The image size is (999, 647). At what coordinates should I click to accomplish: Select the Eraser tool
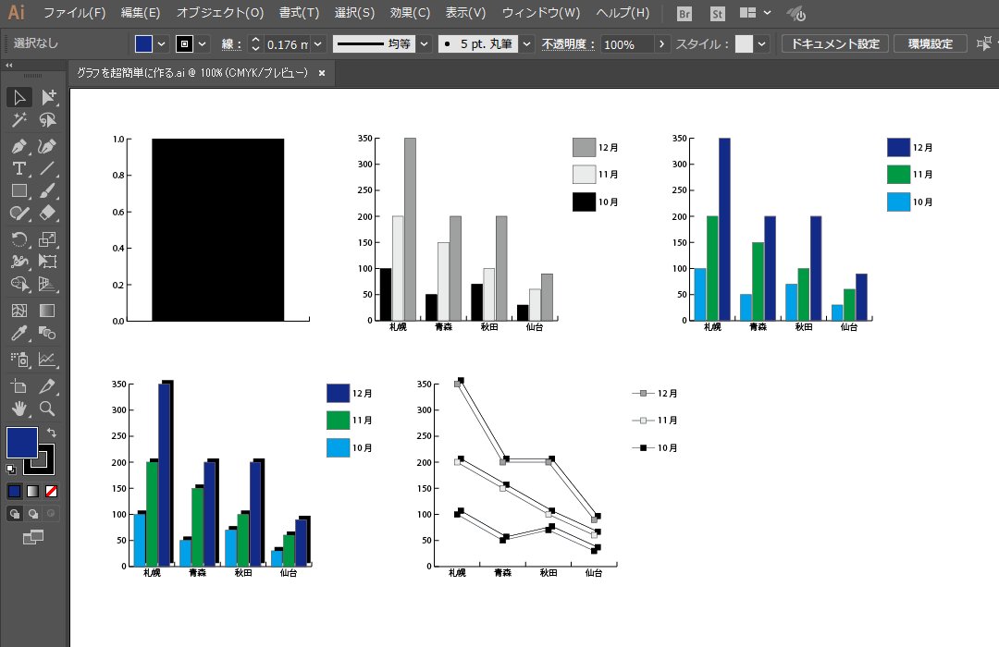pyautogui.click(x=48, y=213)
